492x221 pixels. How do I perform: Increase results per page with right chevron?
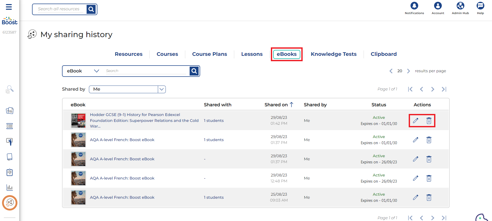tap(408, 71)
